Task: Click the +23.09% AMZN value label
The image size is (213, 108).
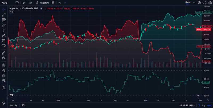Action: coord(207,12)
